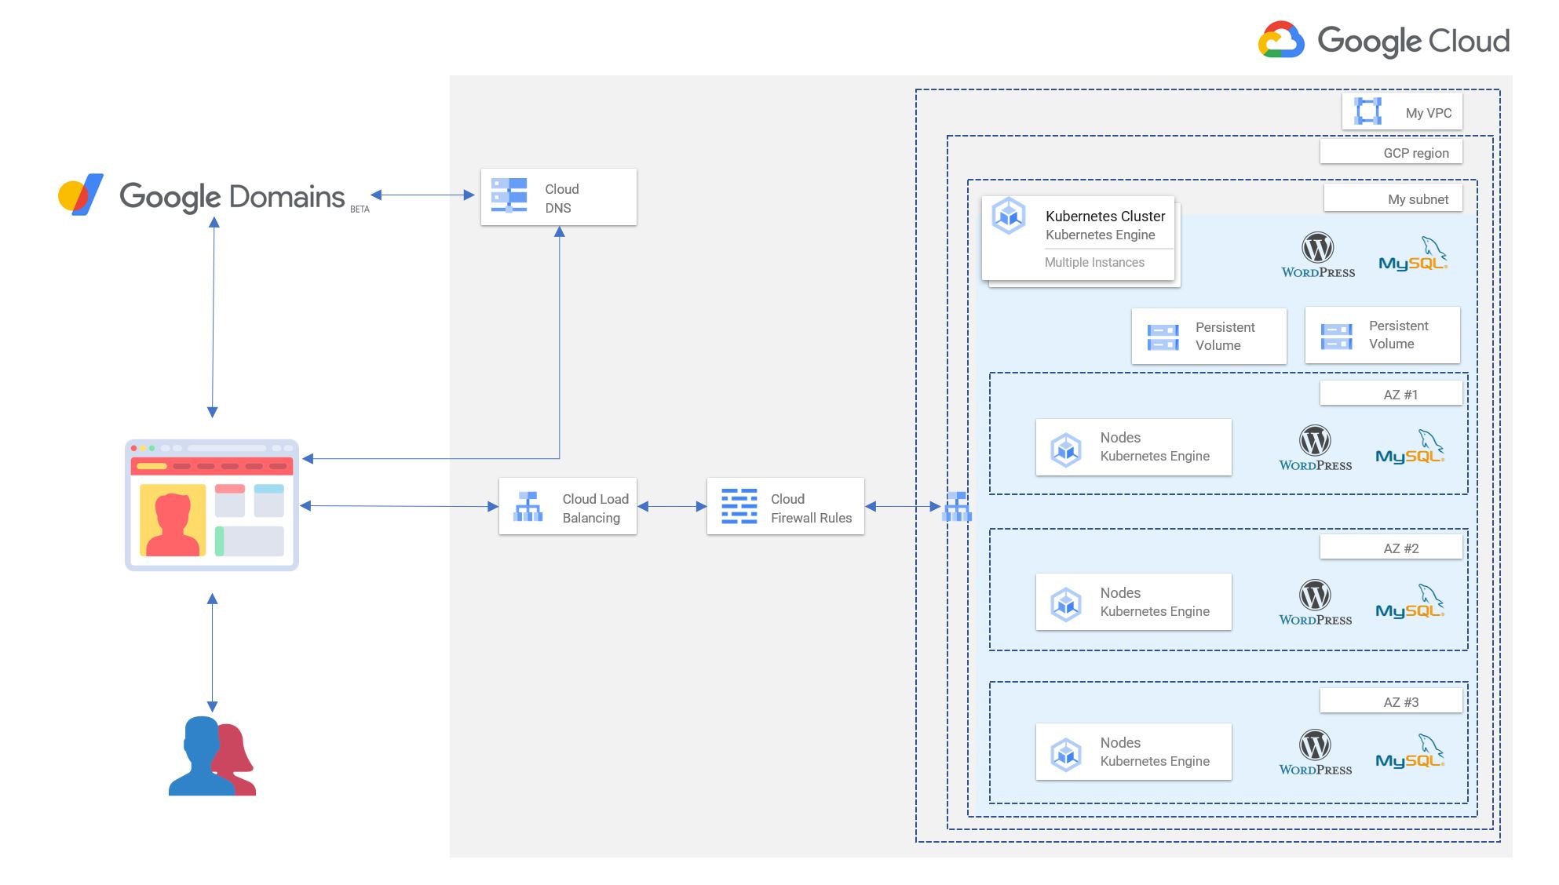This screenshot has height=885, width=1559.
Task: Expand the AZ #3 zone section
Action: (1400, 700)
